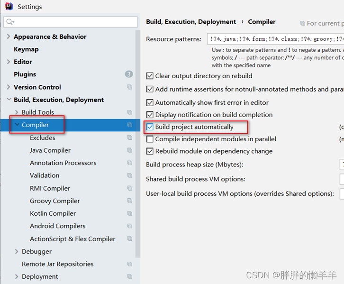Toggle Clear output directory on rebuild

point(150,76)
